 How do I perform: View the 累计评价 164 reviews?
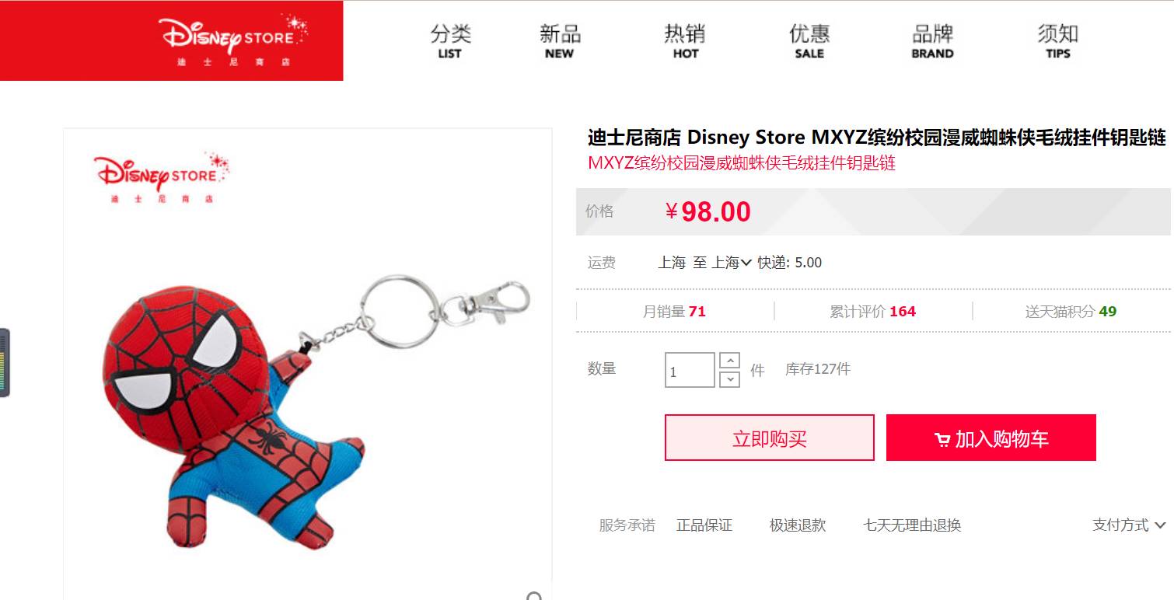[872, 312]
